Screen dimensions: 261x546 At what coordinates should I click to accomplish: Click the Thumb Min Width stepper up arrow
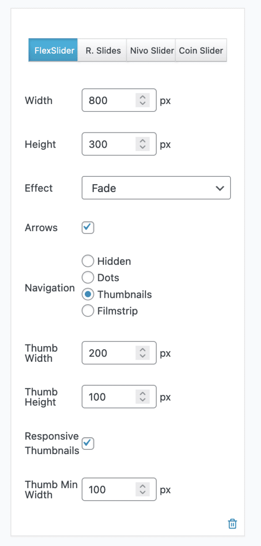pyautogui.click(x=142, y=487)
